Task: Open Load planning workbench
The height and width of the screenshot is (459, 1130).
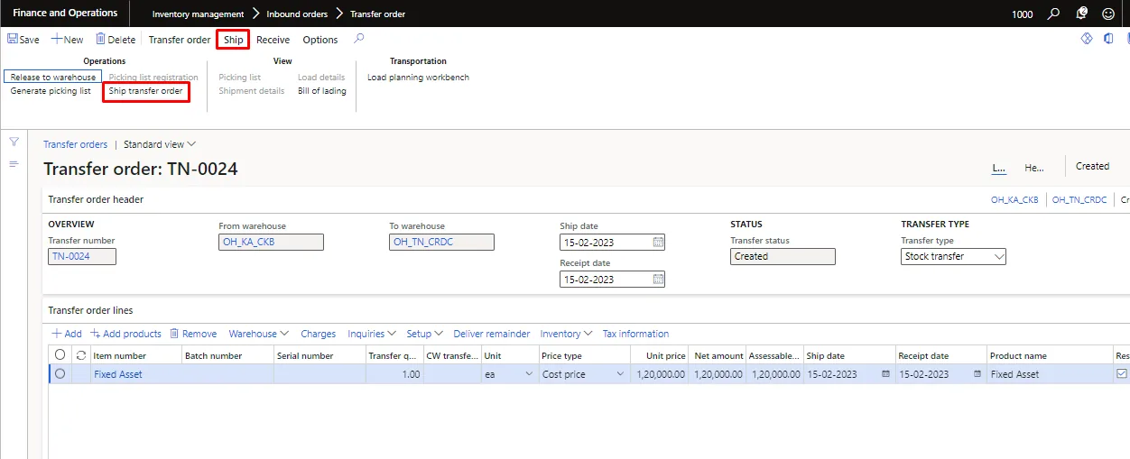Action: [418, 78]
